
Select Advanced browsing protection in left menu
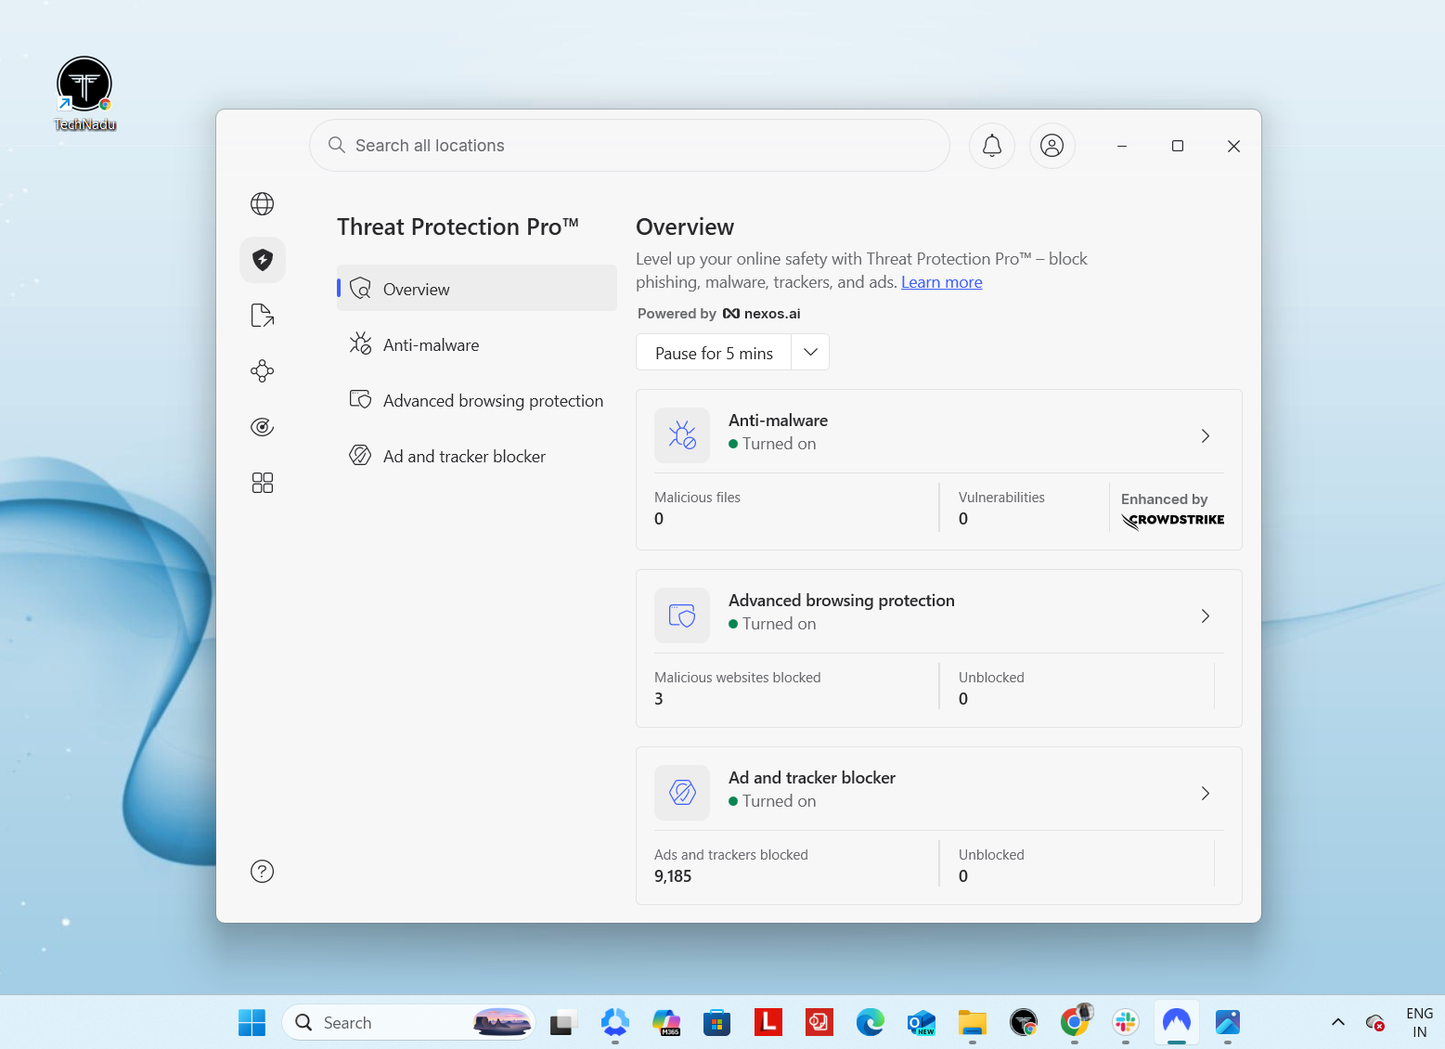pyautogui.click(x=477, y=400)
